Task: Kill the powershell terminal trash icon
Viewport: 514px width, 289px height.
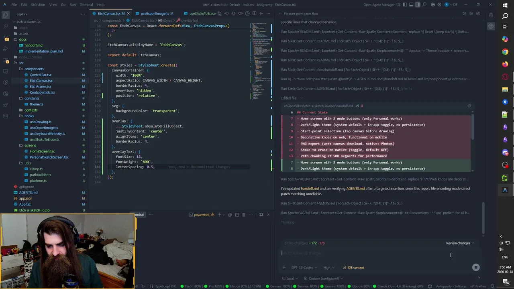Action: (x=243, y=215)
